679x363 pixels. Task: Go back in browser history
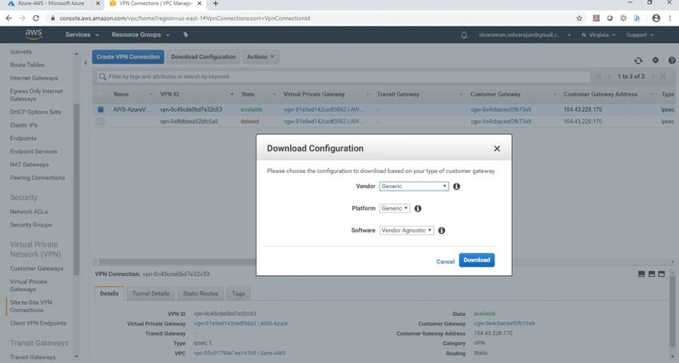(x=9, y=18)
